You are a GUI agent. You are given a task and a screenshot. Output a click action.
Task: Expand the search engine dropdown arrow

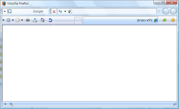pos(5,11)
